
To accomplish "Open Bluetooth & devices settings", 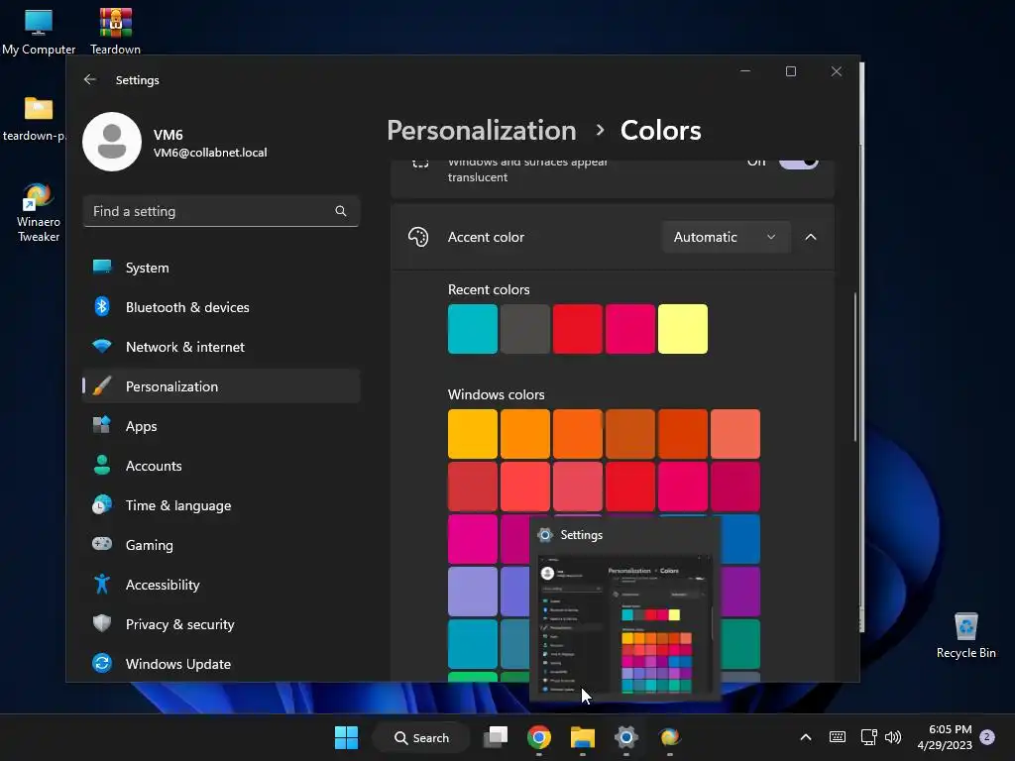I will pyautogui.click(x=221, y=307).
